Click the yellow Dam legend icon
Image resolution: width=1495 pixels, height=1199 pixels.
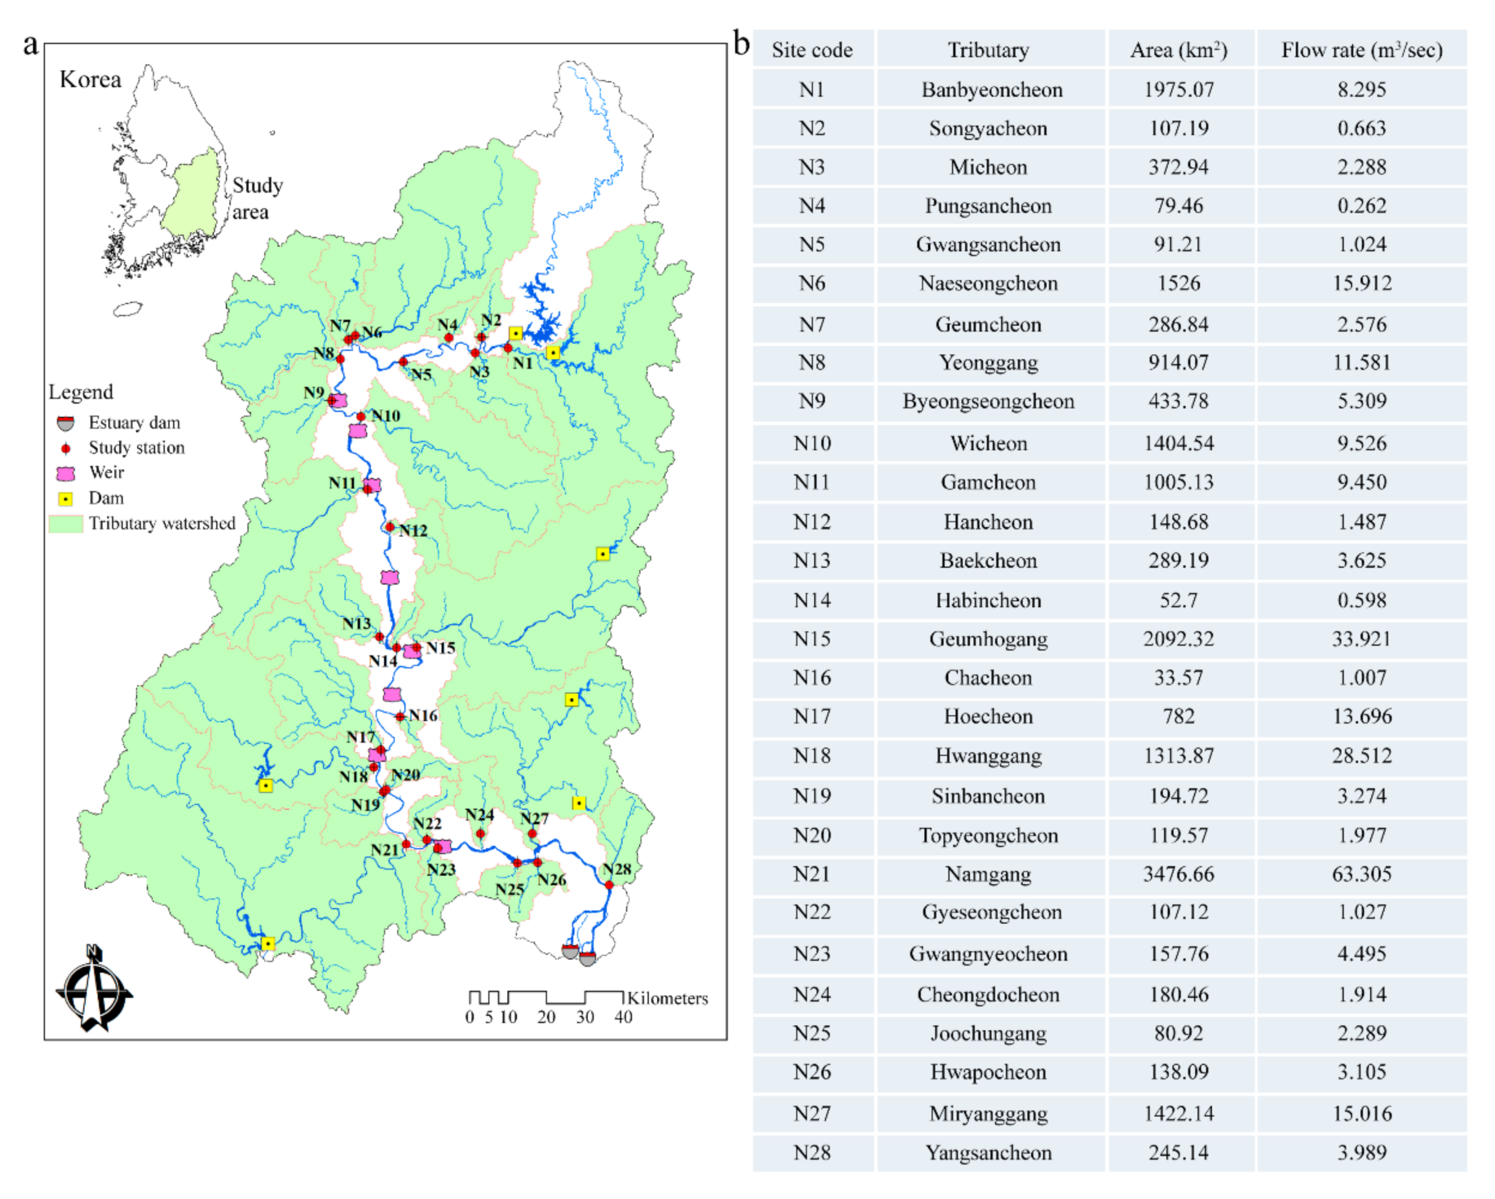[x=65, y=499]
